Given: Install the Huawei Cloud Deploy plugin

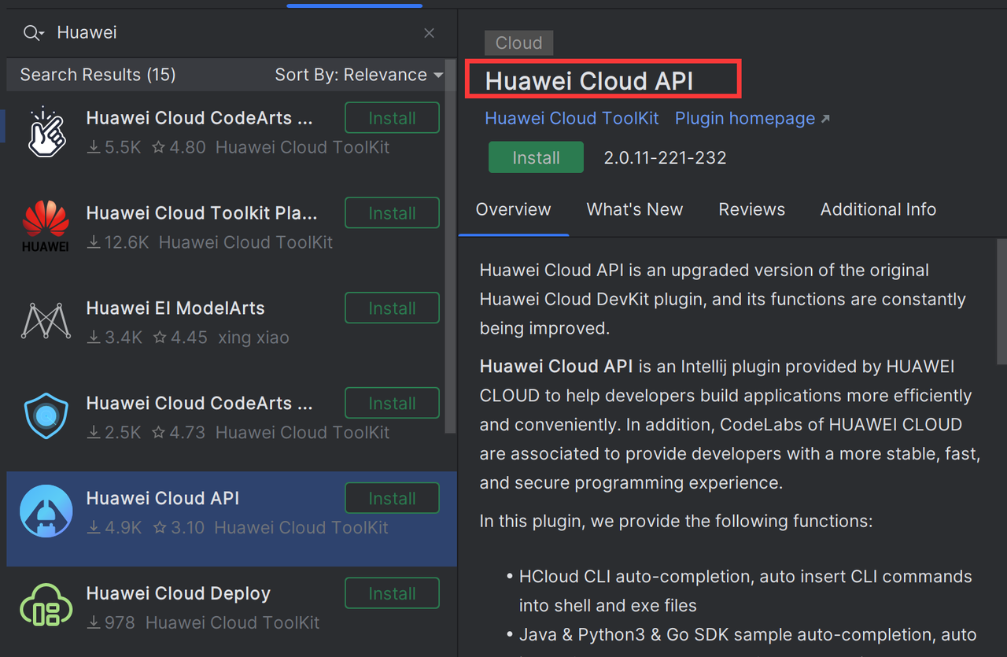Looking at the screenshot, I should (x=392, y=592).
